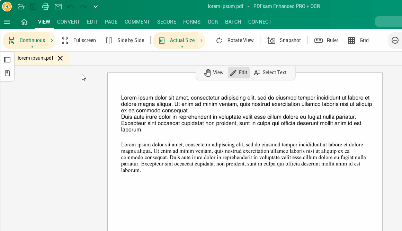Open the quick access toolbar dropdown chevron
The image size is (402, 231).
point(96,7)
